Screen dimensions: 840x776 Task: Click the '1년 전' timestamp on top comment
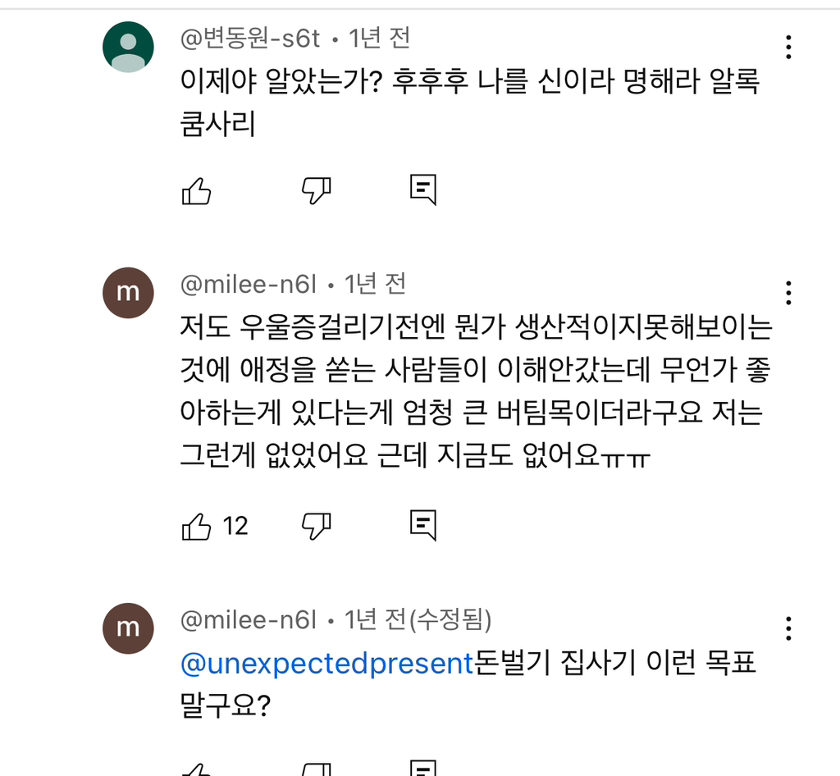tap(377, 37)
